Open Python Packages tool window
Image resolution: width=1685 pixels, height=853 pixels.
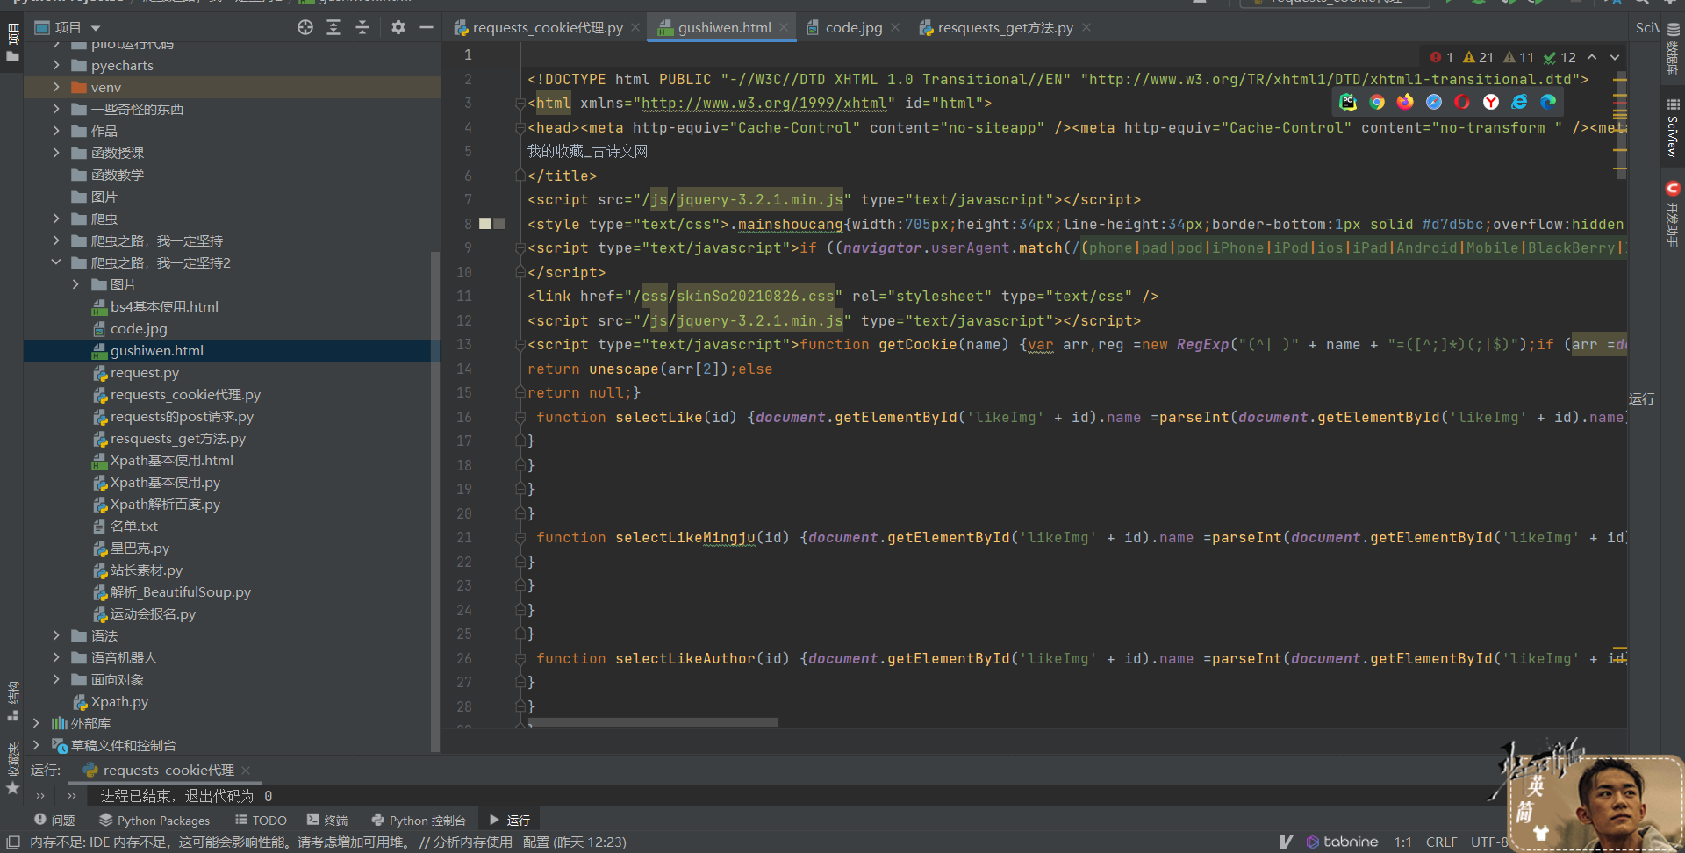pyautogui.click(x=154, y=820)
